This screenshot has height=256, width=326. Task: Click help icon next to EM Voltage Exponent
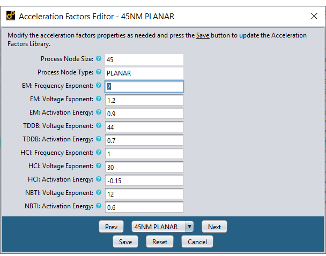click(99, 99)
